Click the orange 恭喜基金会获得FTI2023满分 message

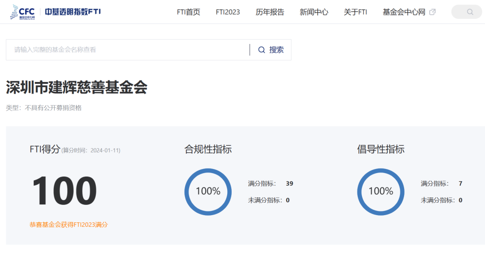point(69,225)
